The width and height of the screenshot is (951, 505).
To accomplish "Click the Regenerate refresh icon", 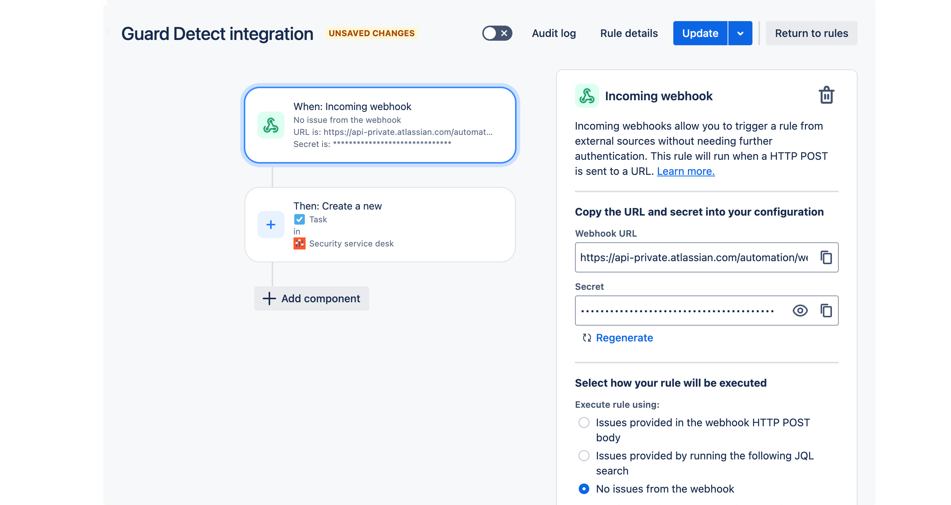I will (x=587, y=338).
